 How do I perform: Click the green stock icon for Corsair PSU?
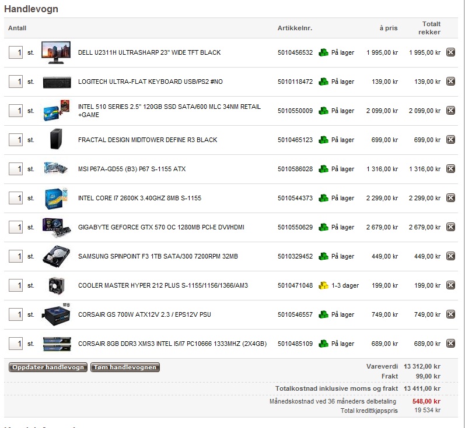click(323, 314)
